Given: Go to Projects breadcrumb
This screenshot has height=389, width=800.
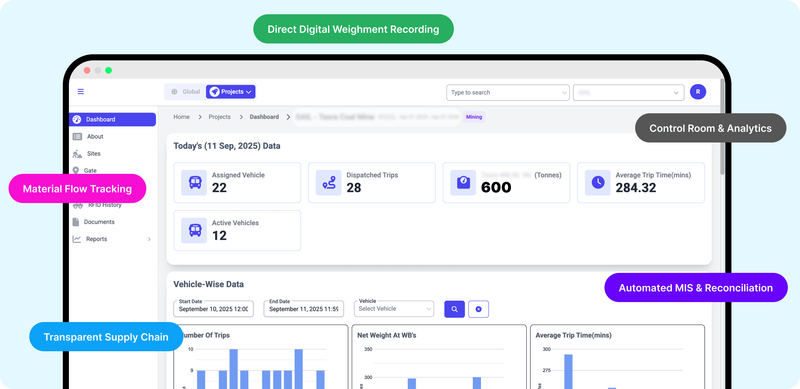Looking at the screenshot, I should [219, 117].
